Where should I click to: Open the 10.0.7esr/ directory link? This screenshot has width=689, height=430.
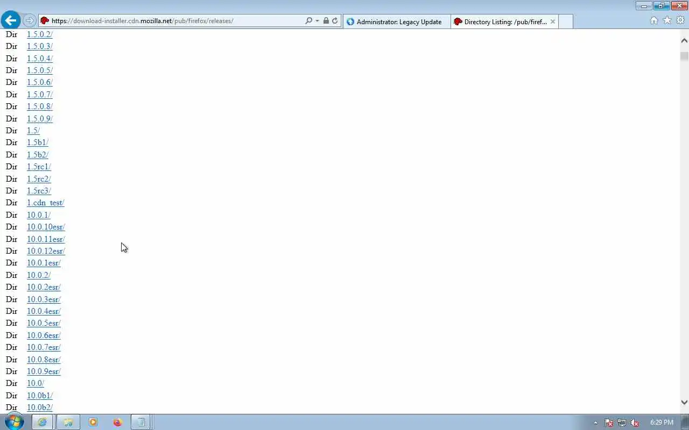[x=44, y=347]
